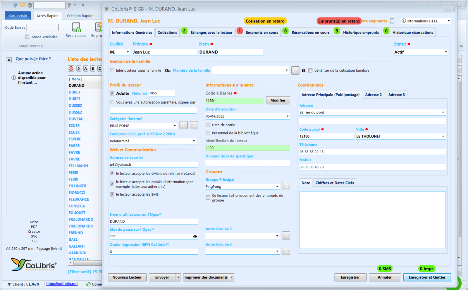Clear Groupe Principal with eraser icon
The width and height of the screenshot is (468, 290).
(286, 186)
